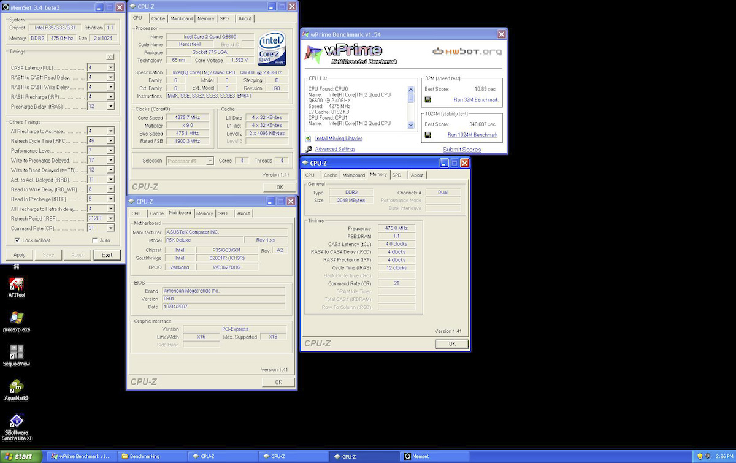This screenshot has width=736, height=463.
Task: Open the Refresh Cycle Time (tRFC) dropdown
Action: (111, 140)
